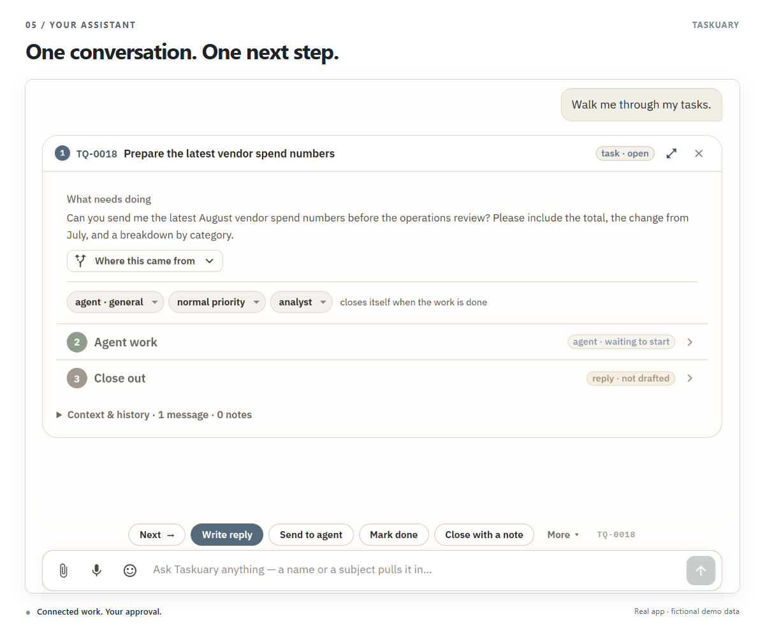Open the emoji picker smiley icon
The height and width of the screenshot is (642, 765).
pyautogui.click(x=130, y=571)
